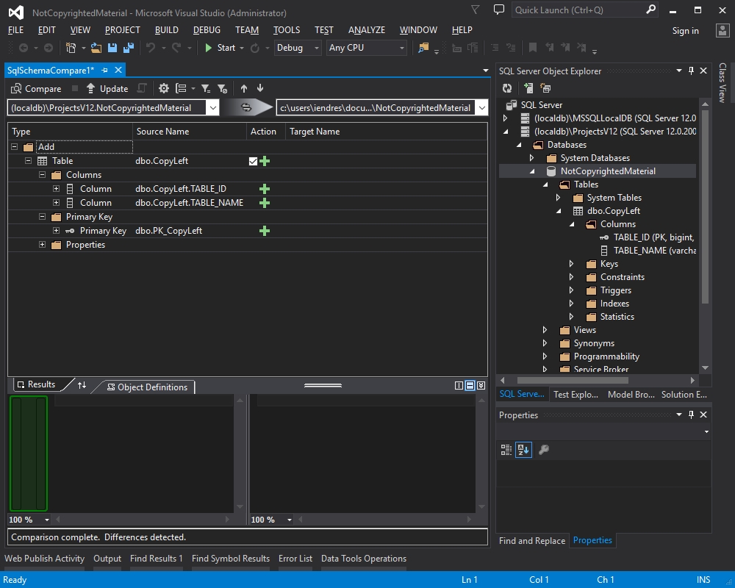Open the Data Tools Operations tab
This screenshot has height=588, width=735.
tap(363, 559)
